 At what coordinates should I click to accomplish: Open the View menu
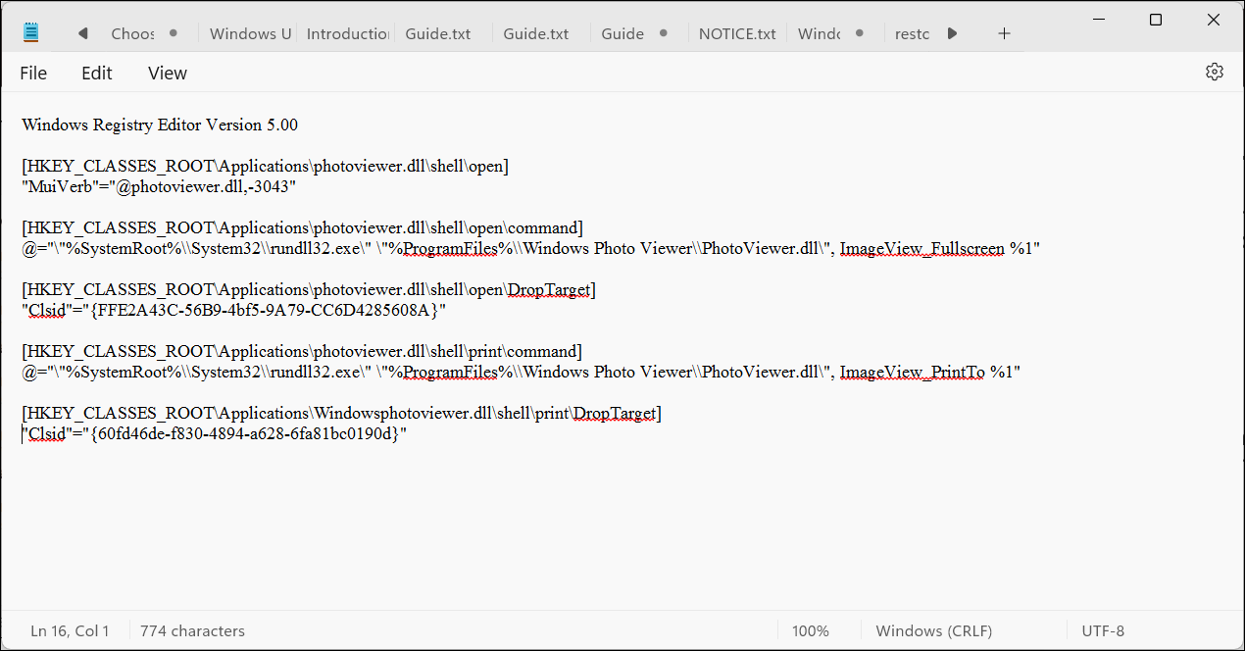168,73
